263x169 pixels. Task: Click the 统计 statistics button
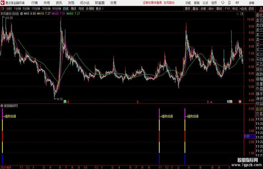click(x=211, y=9)
